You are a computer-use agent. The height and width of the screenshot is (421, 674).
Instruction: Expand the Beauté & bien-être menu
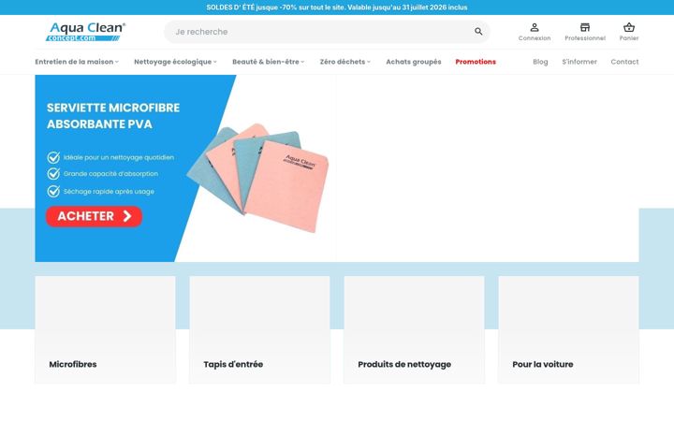coord(269,62)
